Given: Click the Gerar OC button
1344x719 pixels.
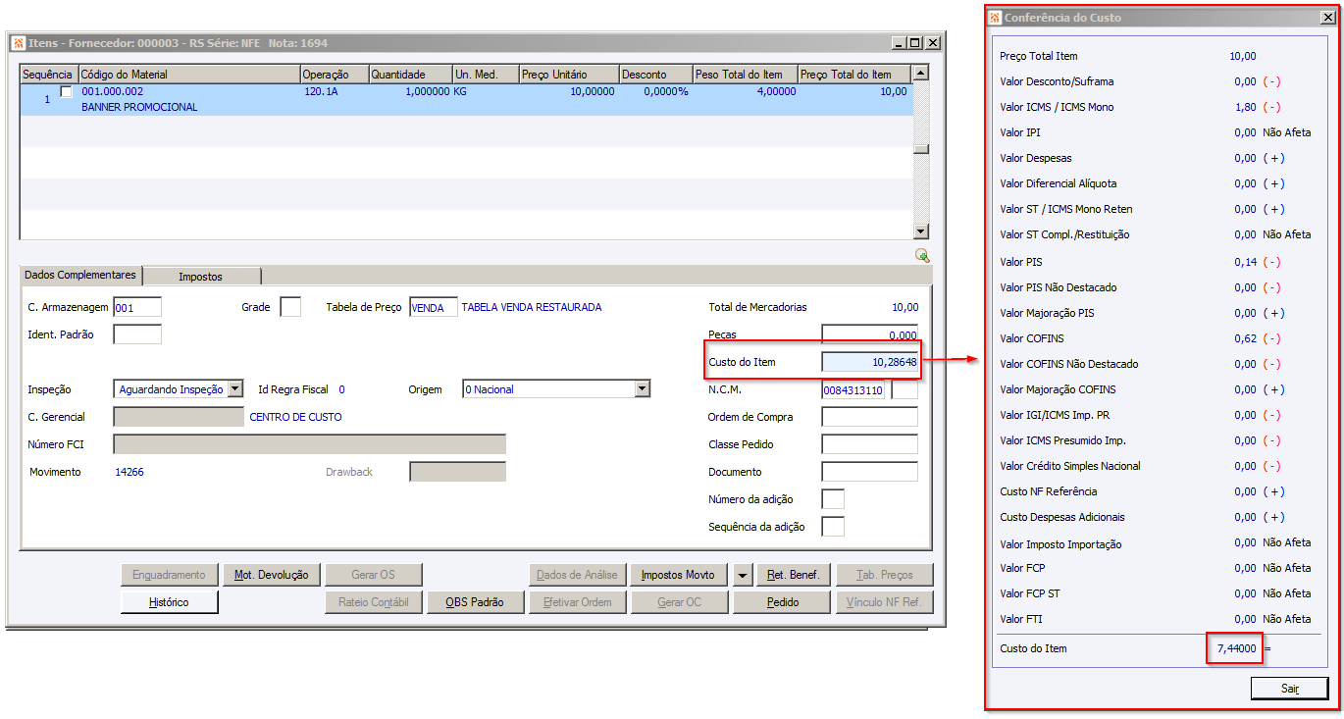Looking at the screenshot, I should [x=680, y=602].
